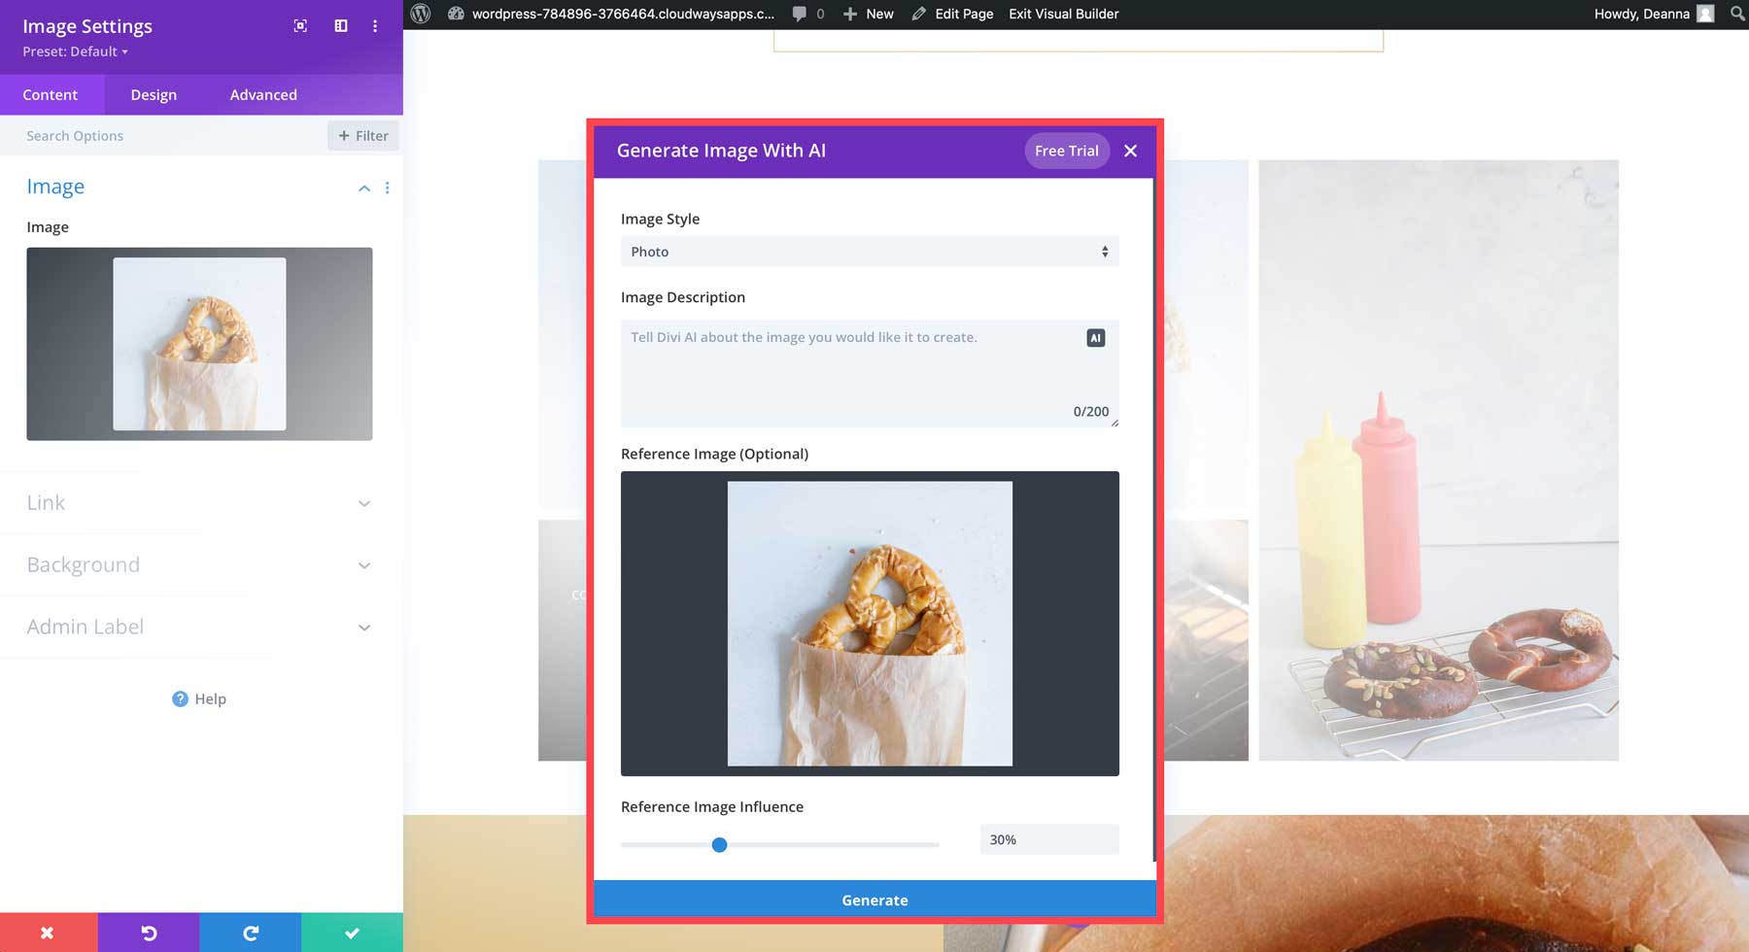1749x952 pixels.
Task: Collapse the Image section
Action: coord(364,187)
